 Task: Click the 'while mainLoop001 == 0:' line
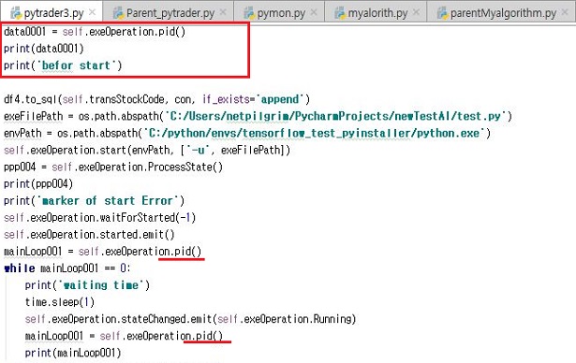pos(67,269)
